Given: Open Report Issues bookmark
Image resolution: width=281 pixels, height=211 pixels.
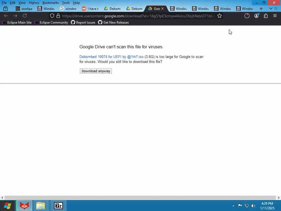Looking at the screenshot, I should click(83, 23).
